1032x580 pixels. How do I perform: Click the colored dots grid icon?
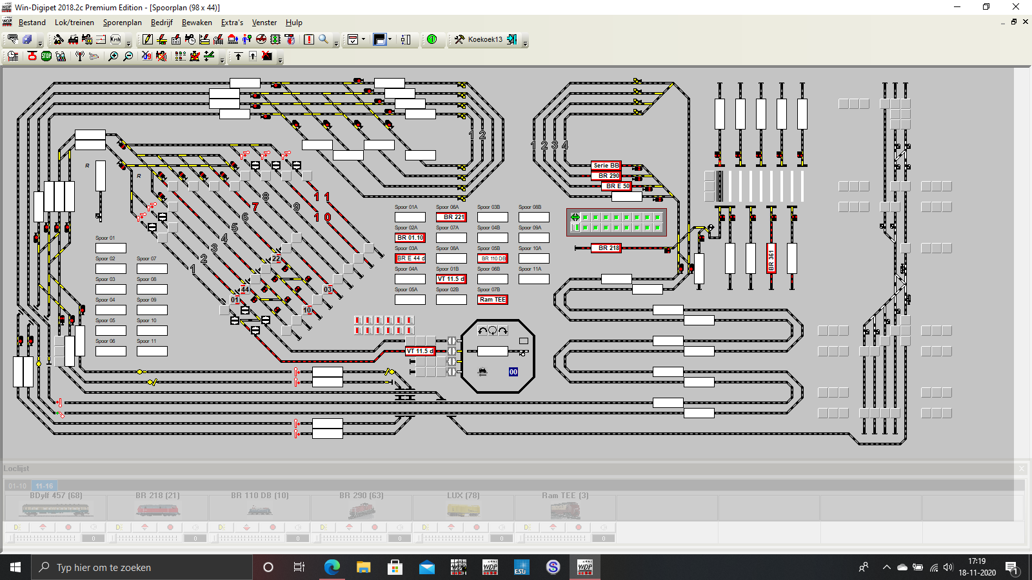pos(181,56)
